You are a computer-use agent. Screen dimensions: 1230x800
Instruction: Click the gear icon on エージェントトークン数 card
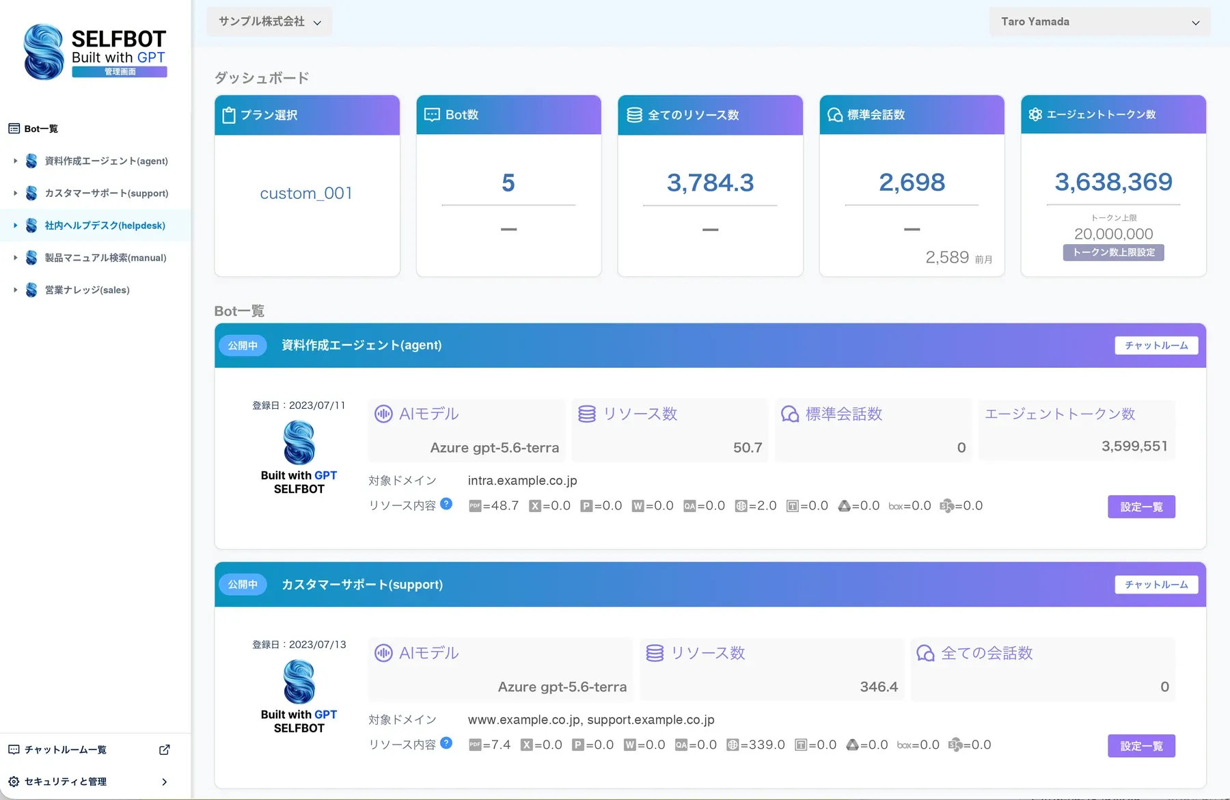[x=1035, y=114]
